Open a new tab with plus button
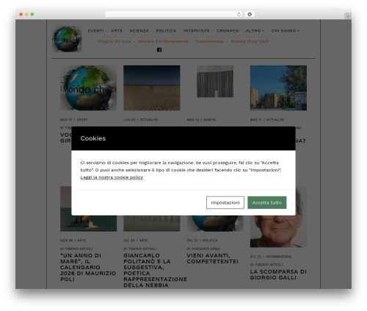The image size is (367, 311). (x=348, y=16)
